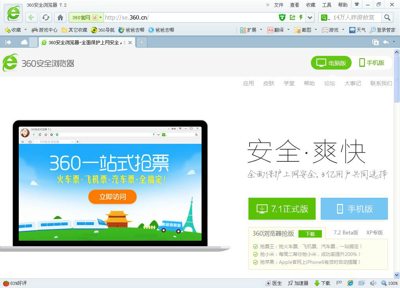Go to the home page icon

[61, 17]
